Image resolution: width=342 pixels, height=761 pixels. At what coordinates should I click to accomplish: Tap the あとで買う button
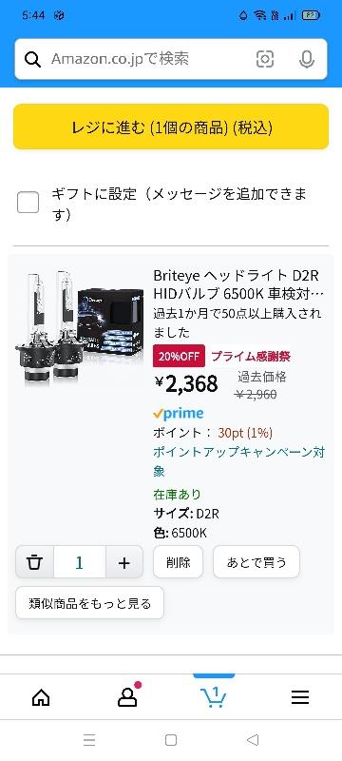click(256, 562)
